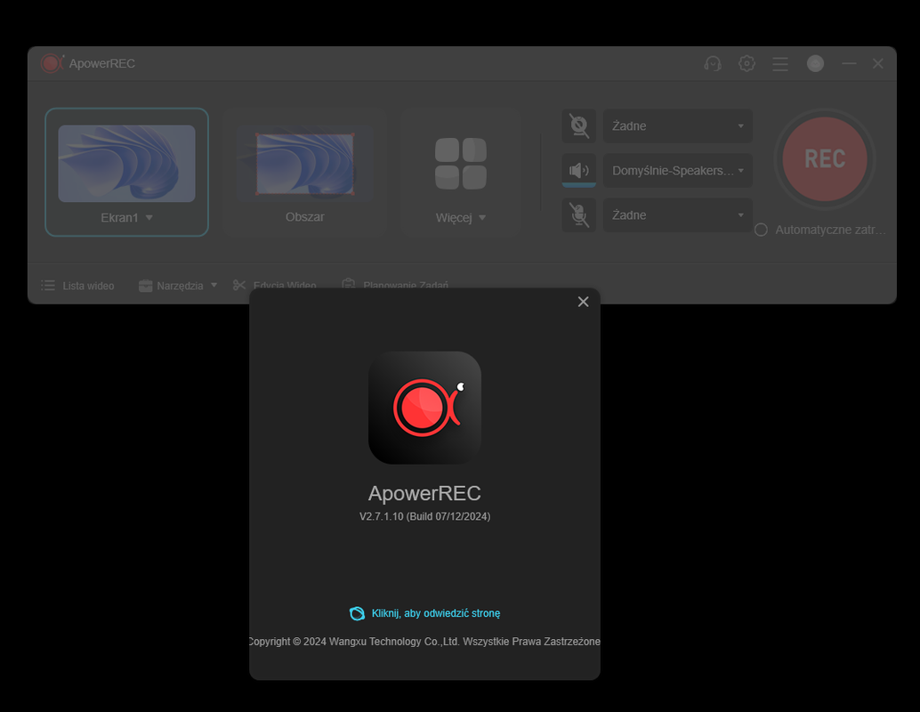
Task: Open the Narzędzia tools menu
Action: [180, 286]
